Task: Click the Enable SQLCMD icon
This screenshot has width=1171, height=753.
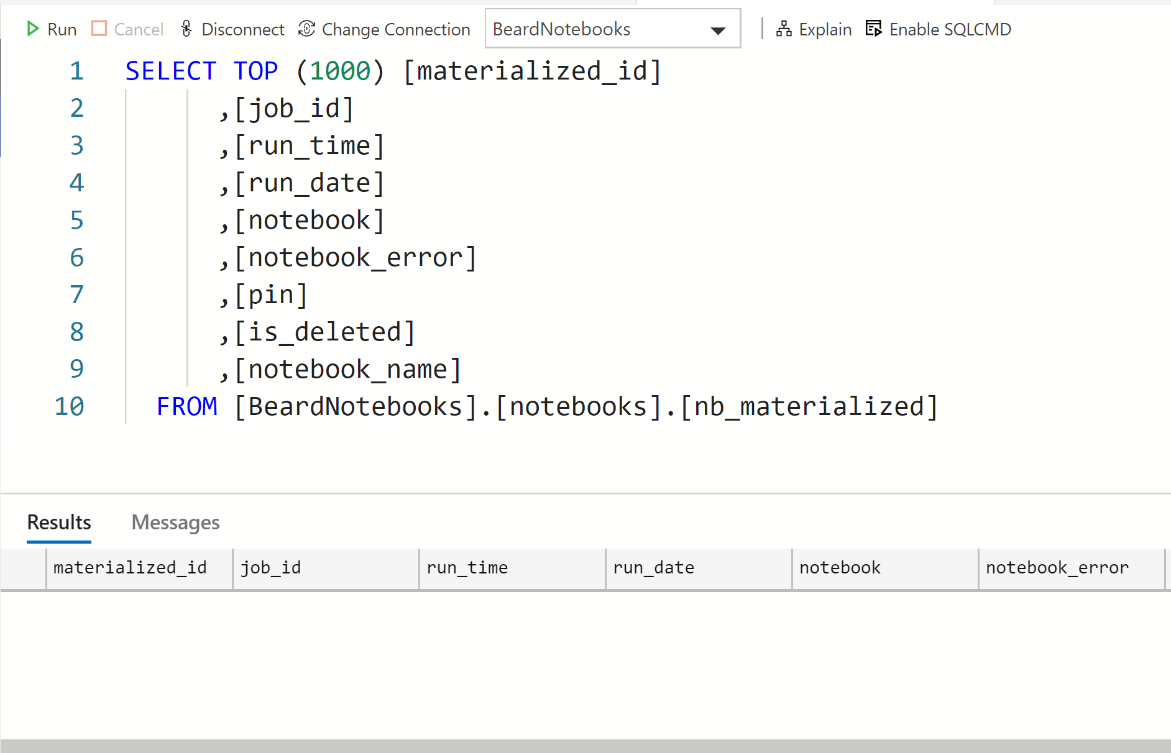Action: [x=874, y=29]
